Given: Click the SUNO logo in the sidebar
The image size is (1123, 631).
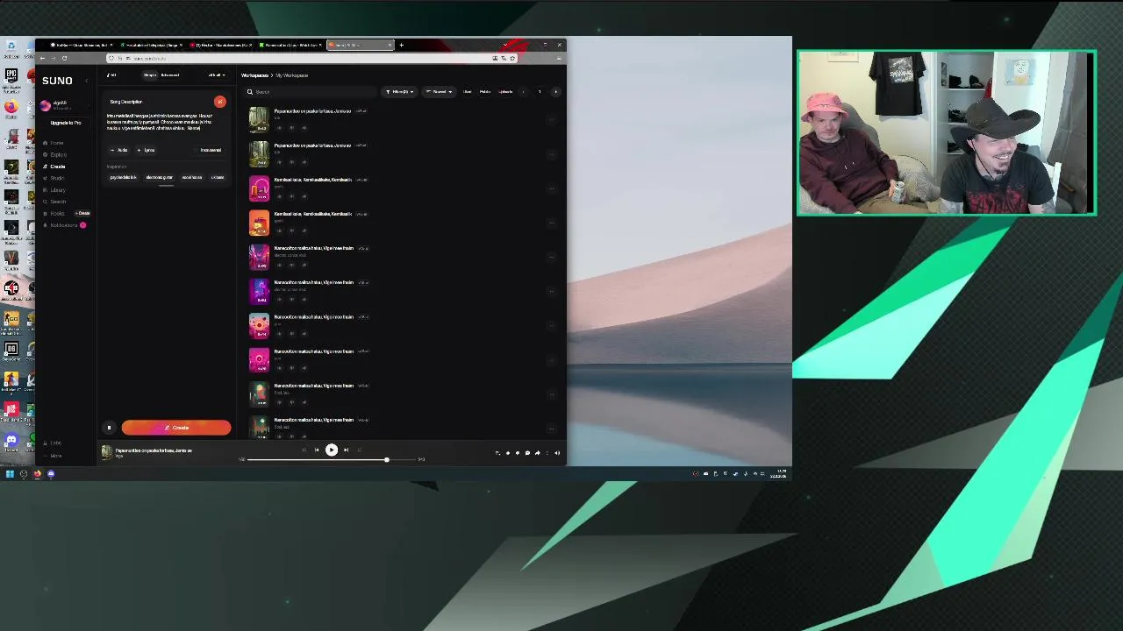Looking at the screenshot, I should point(57,81).
